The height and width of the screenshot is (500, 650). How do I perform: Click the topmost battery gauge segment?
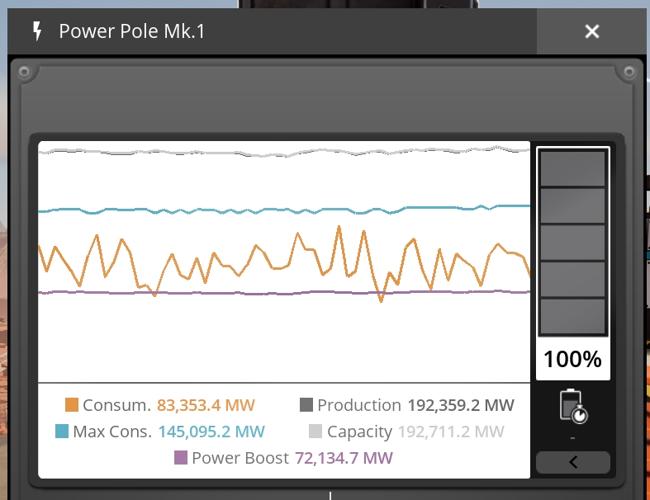point(572,168)
